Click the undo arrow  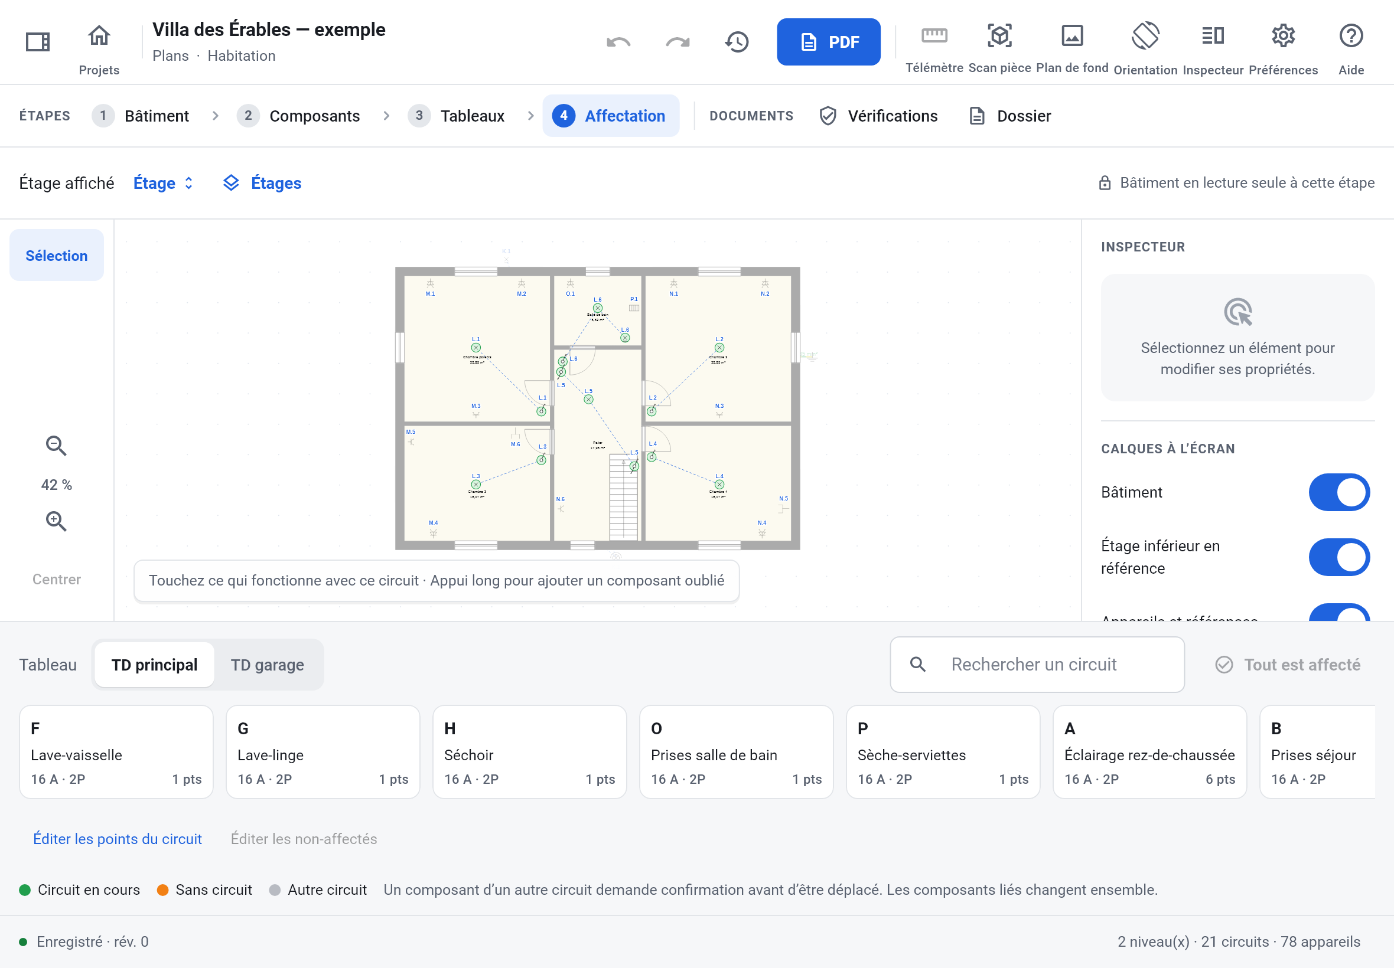[618, 42]
